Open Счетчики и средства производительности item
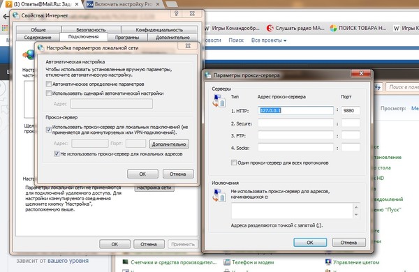The image size is (419, 272). coord(174,262)
